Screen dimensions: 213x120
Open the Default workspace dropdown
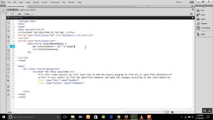pos(180,2)
